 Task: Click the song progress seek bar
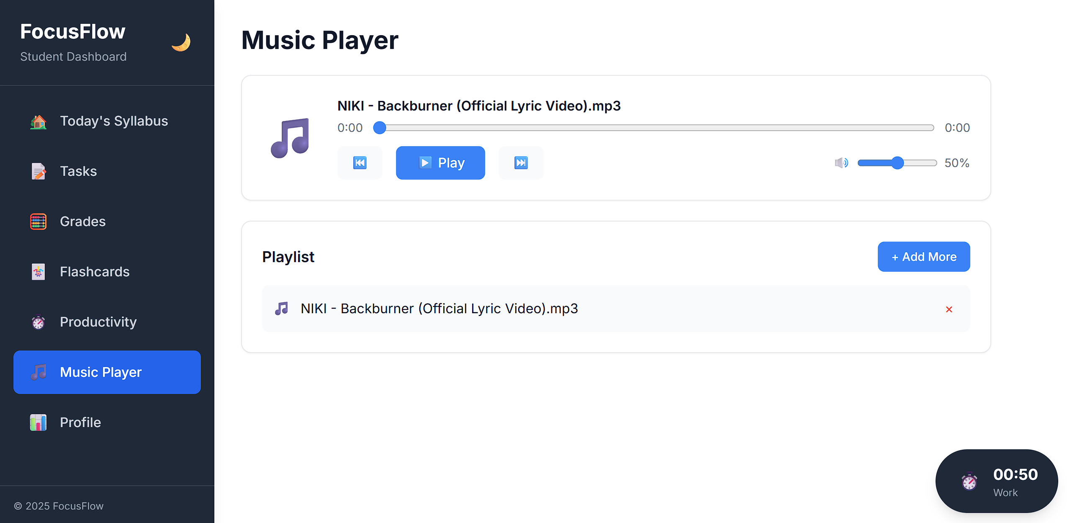(656, 128)
